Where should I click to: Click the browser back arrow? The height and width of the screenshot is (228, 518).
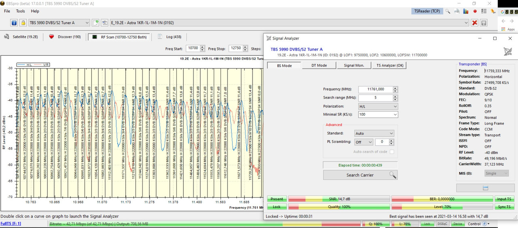(x=504, y=21)
